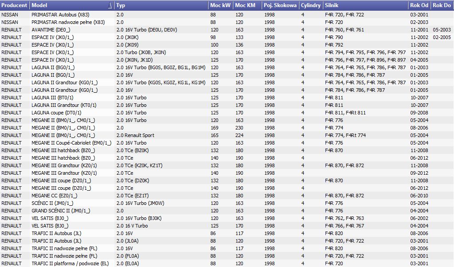Click type cell 2.0 (FL0A)

127,255
